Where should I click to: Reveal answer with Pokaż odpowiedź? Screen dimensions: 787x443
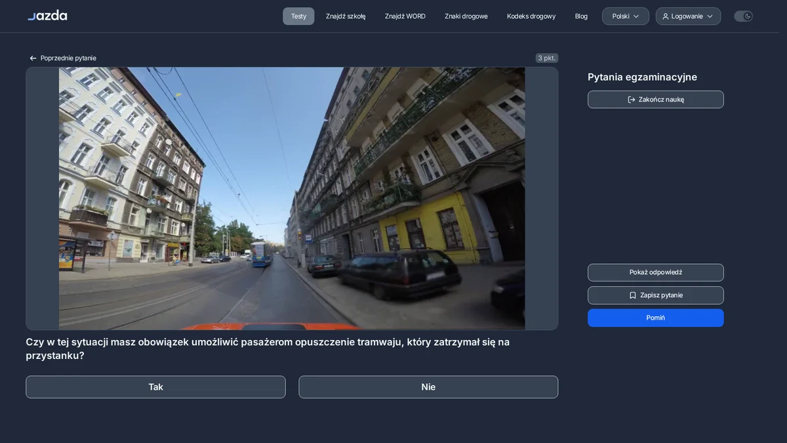pos(656,272)
